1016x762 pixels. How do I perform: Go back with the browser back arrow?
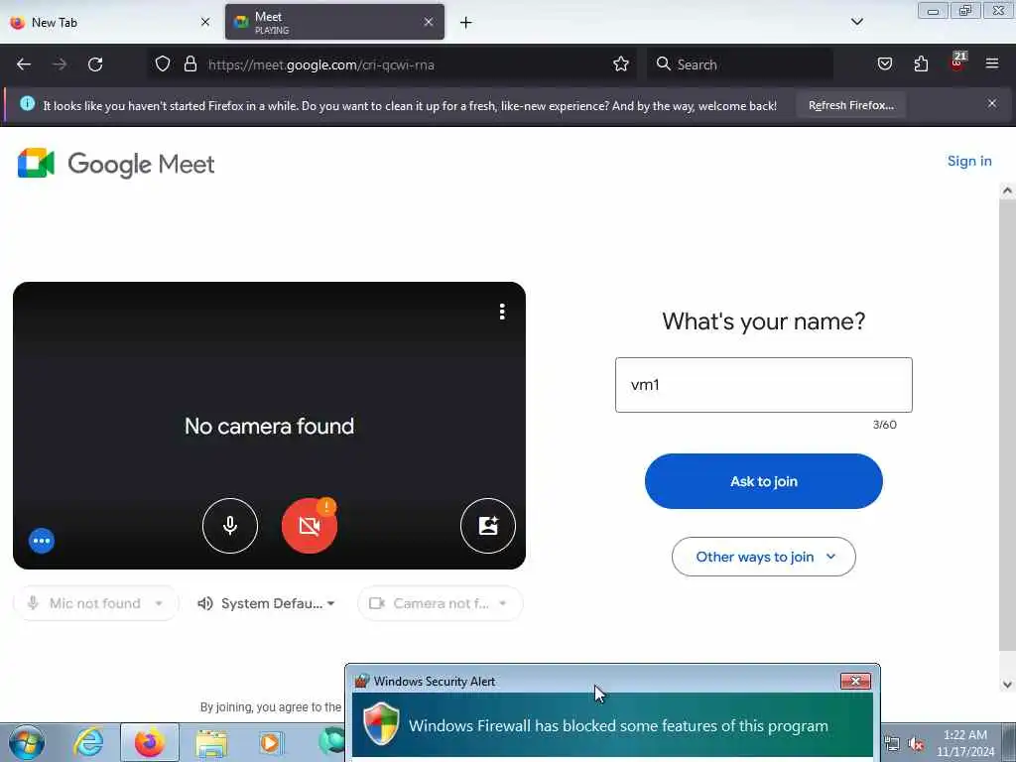point(24,64)
